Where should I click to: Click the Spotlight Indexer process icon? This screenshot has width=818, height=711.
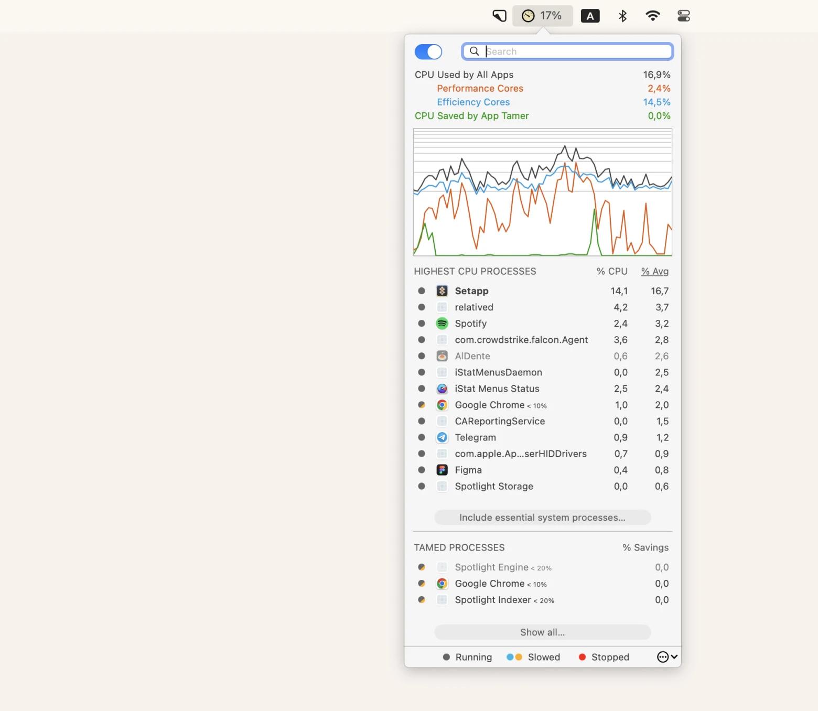tap(442, 599)
